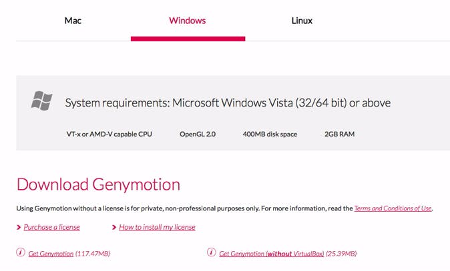Click the 25.39MB file size text

[341, 254]
